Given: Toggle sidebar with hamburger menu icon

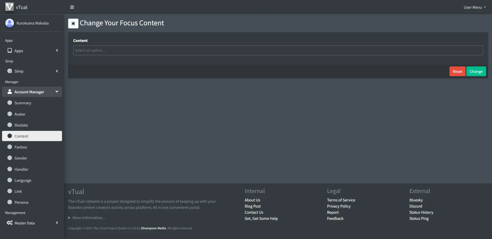Looking at the screenshot, I should pos(72,7).
